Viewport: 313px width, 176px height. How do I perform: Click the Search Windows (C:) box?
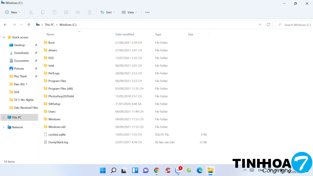coord(295,25)
